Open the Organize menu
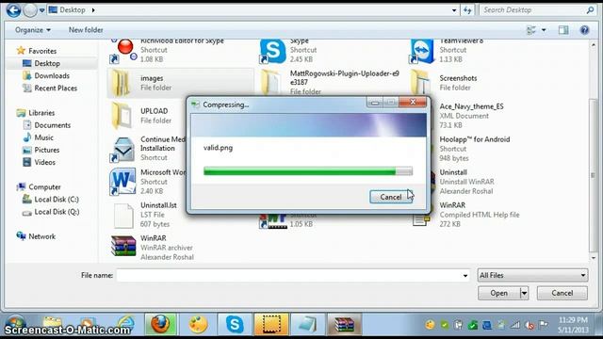This screenshot has width=603, height=339. click(33, 30)
